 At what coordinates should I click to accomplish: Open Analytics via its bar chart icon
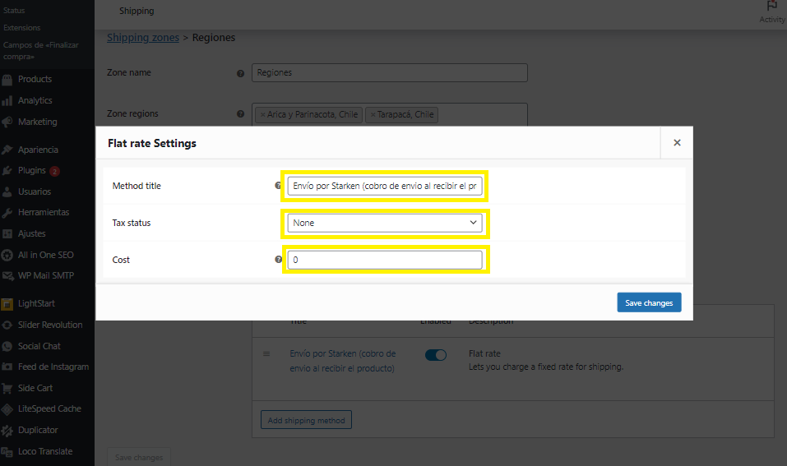[x=7, y=101]
